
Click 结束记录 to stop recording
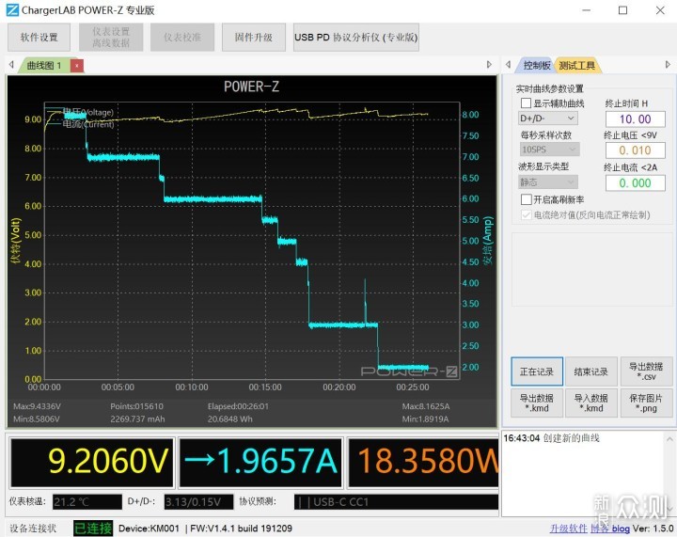590,371
